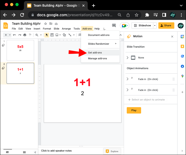Screen dimensions: 186x155
Task: Open Google Keep in side panel
Action: [x=182, y=46]
